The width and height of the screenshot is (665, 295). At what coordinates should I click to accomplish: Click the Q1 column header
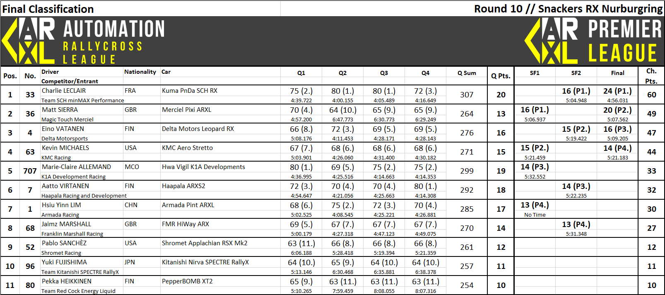pos(301,73)
